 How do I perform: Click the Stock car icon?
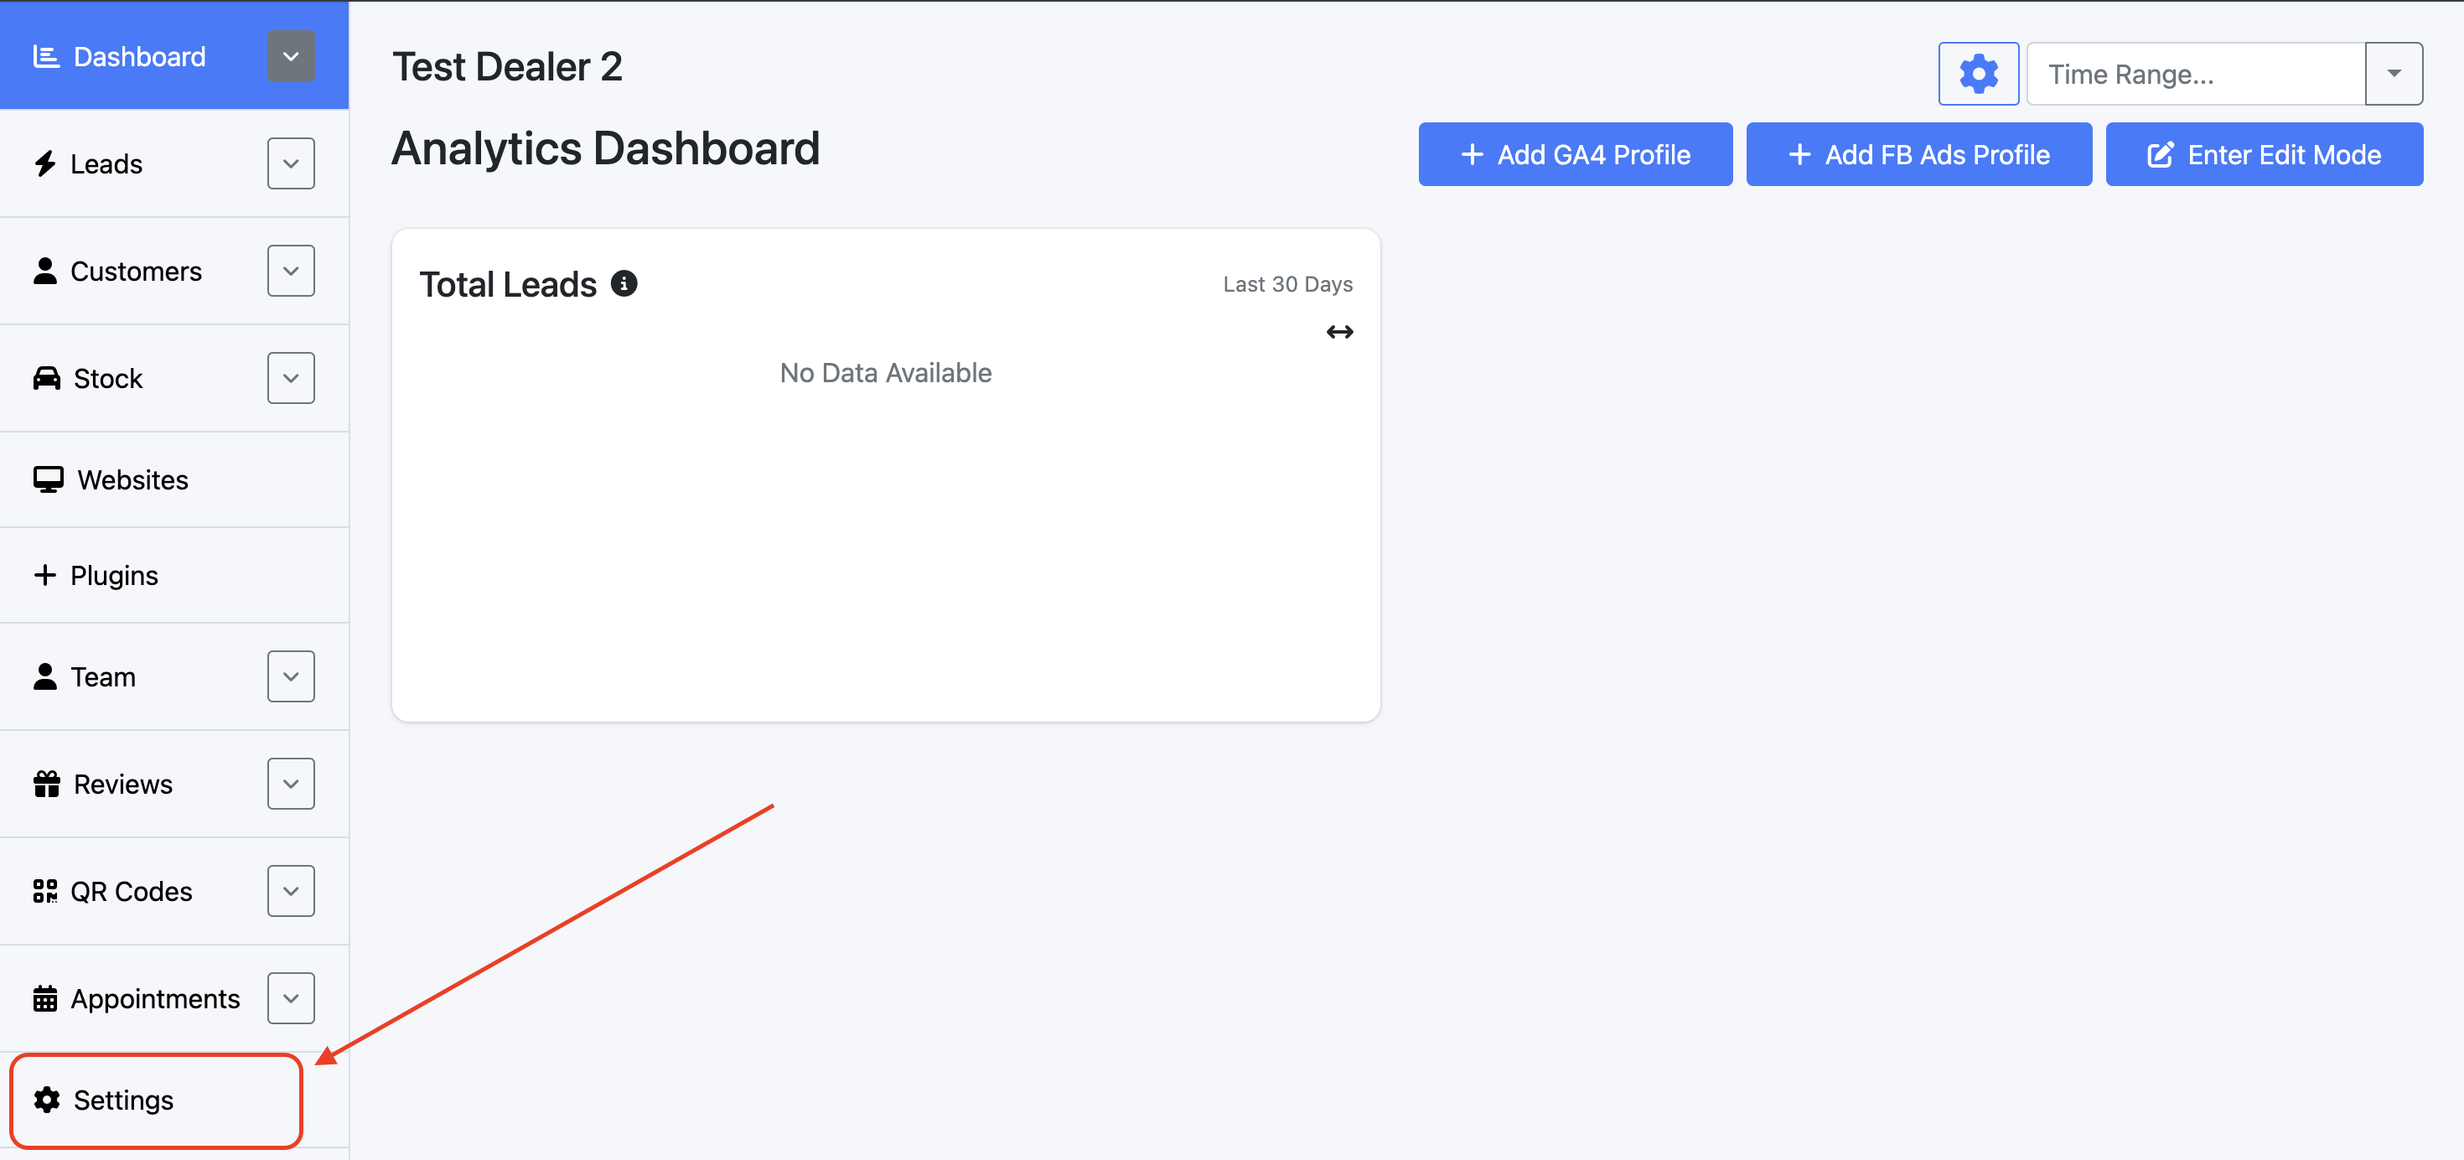(x=46, y=379)
